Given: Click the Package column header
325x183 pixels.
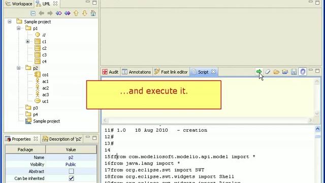Looking at the screenshot, I should click(25, 149).
